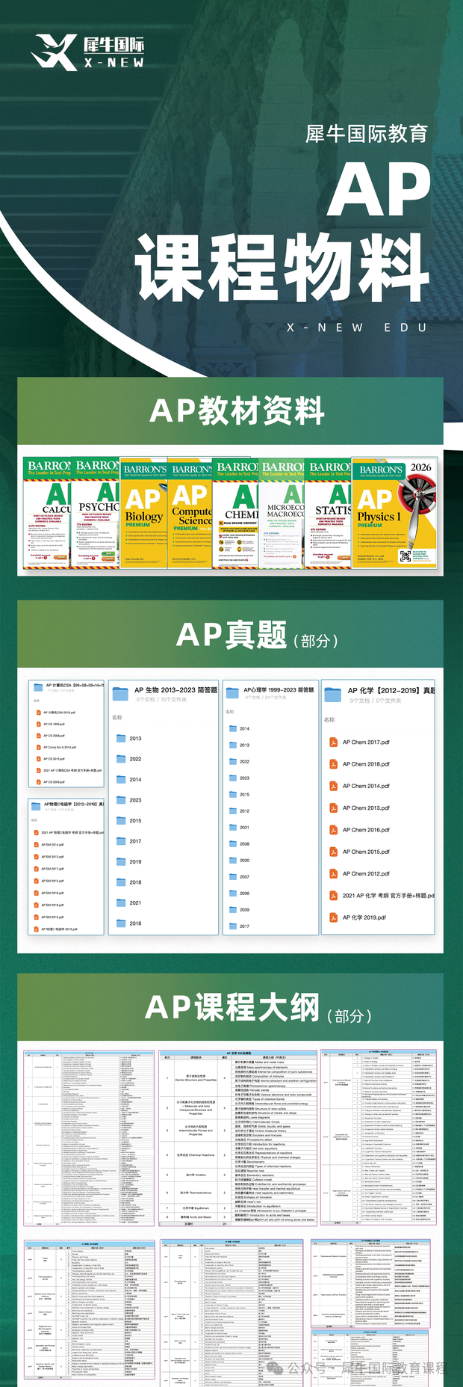Open folder 2018 in the AP 生物 list
The image size is (463, 1387).
pos(129,882)
